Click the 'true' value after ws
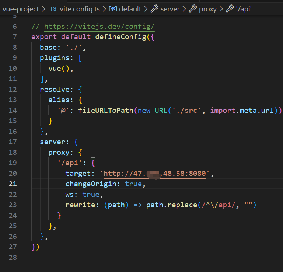Viewport: 283px width, 272px height. click(x=91, y=195)
